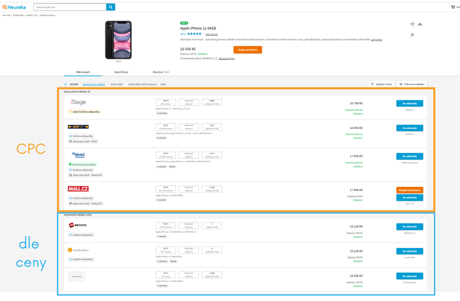The height and width of the screenshot is (301, 460).
Task: Click the compare icon beside the heart
Action: pyautogui.click(x=420, y=25)
